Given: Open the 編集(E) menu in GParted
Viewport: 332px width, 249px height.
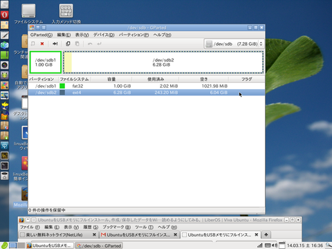Looking at the screenshot, I should pyautogui.click(x=64, y=35).
